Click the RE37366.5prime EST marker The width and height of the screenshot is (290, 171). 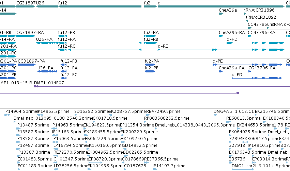pos(146,163)
